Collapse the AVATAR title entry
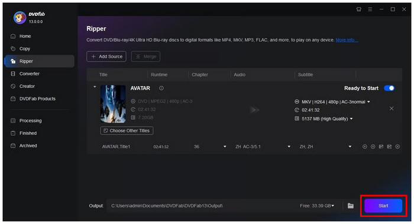Image resolution: width=414 pixels, height=224 pixels. (x=95, y=87)
